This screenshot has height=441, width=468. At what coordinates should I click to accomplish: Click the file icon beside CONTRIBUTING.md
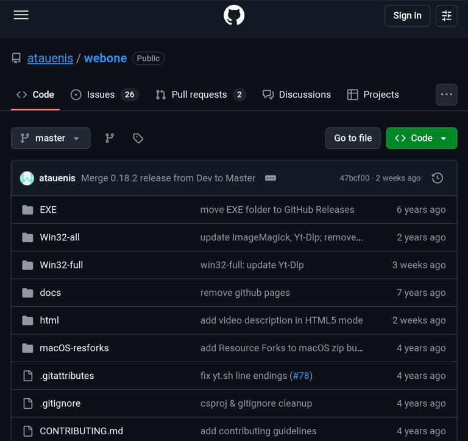coord(28,431)
